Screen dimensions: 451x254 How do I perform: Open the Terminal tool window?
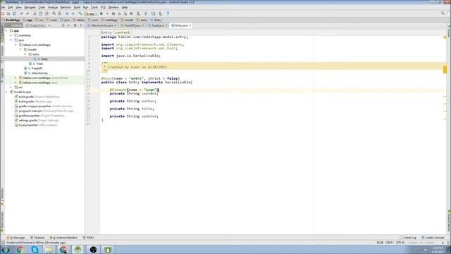pos(37,238)
